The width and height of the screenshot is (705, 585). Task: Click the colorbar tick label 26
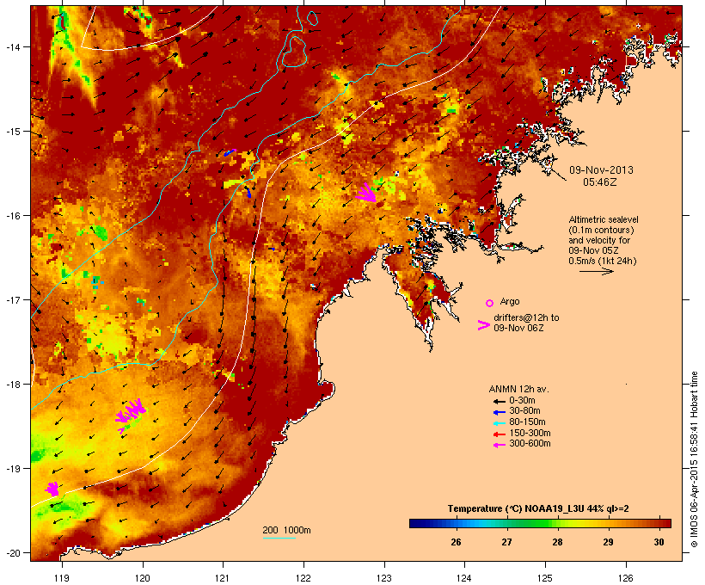456,542
